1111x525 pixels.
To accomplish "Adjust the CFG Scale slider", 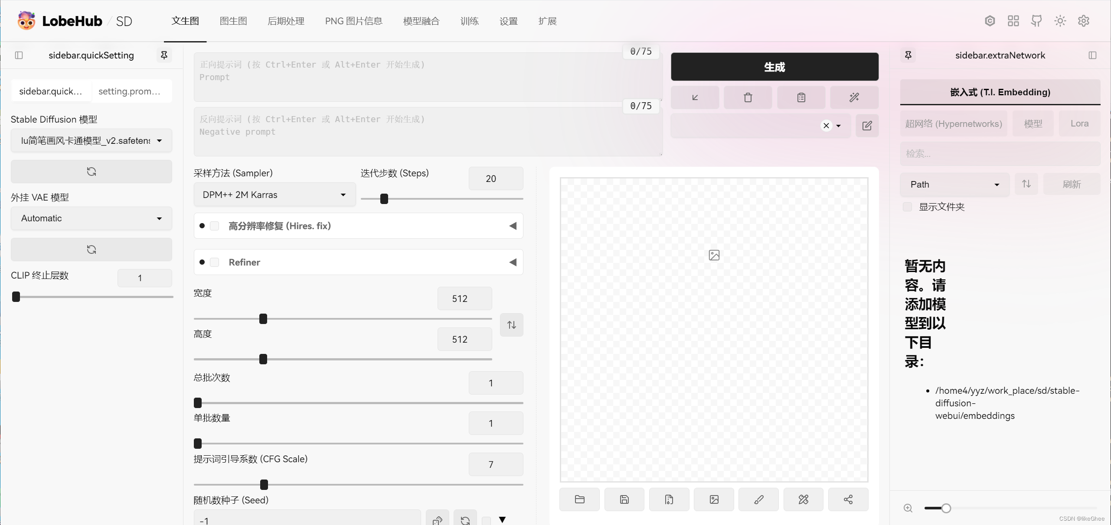I will 358,484.
